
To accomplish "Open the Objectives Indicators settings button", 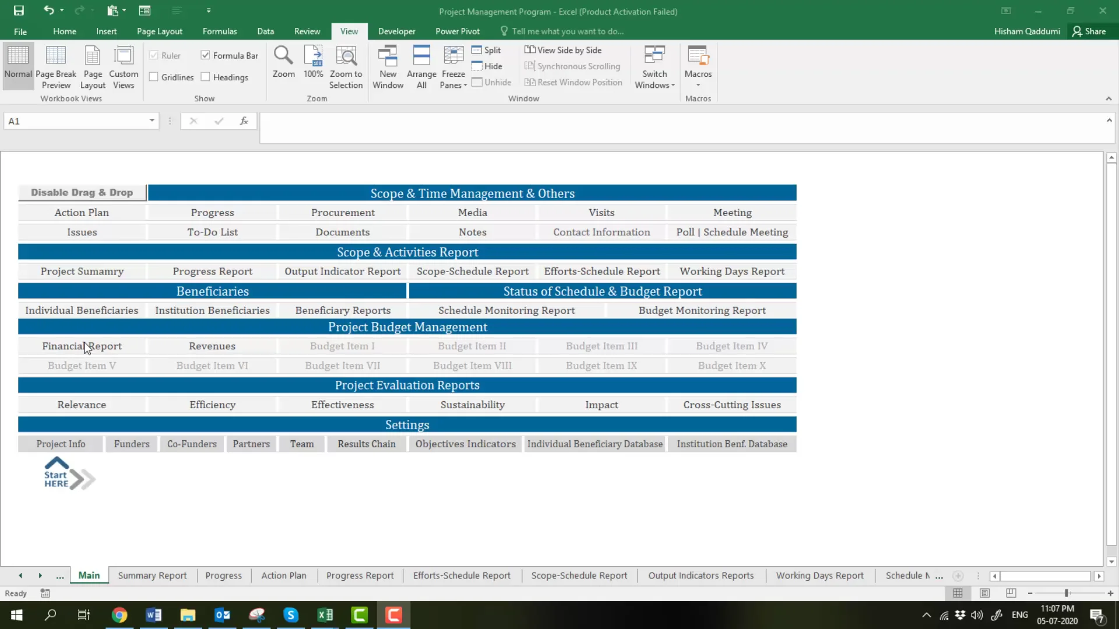I will [x=465, y=444].
